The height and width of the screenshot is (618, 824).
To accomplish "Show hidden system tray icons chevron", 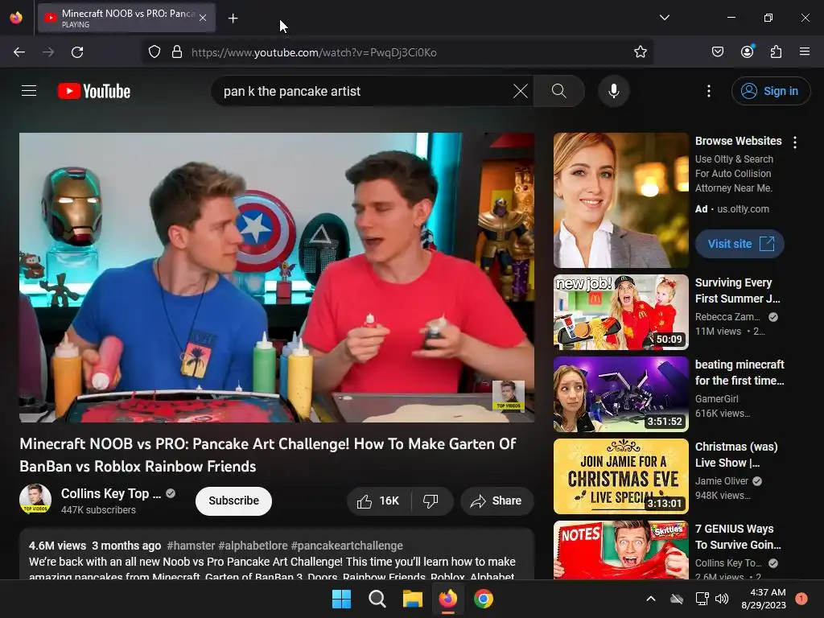I will click(650, 599).
